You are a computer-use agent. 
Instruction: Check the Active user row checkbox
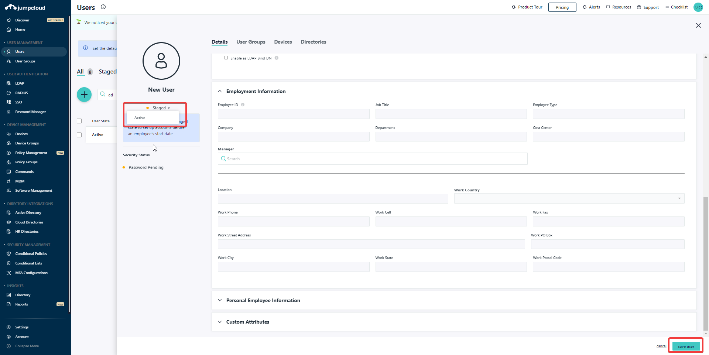[x=79, y=135]
